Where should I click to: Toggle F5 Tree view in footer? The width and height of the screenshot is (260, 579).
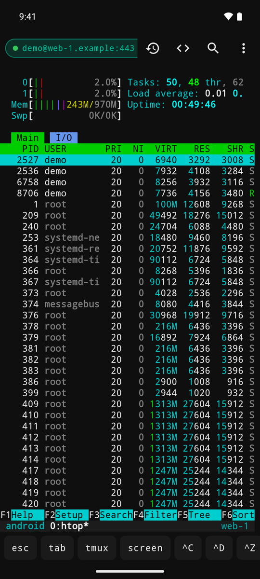pos(199,515)
